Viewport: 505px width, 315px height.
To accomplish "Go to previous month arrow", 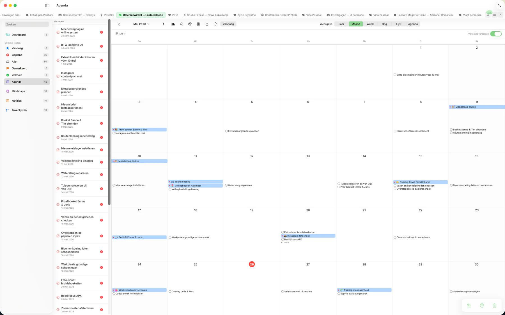I will point(119,24).
